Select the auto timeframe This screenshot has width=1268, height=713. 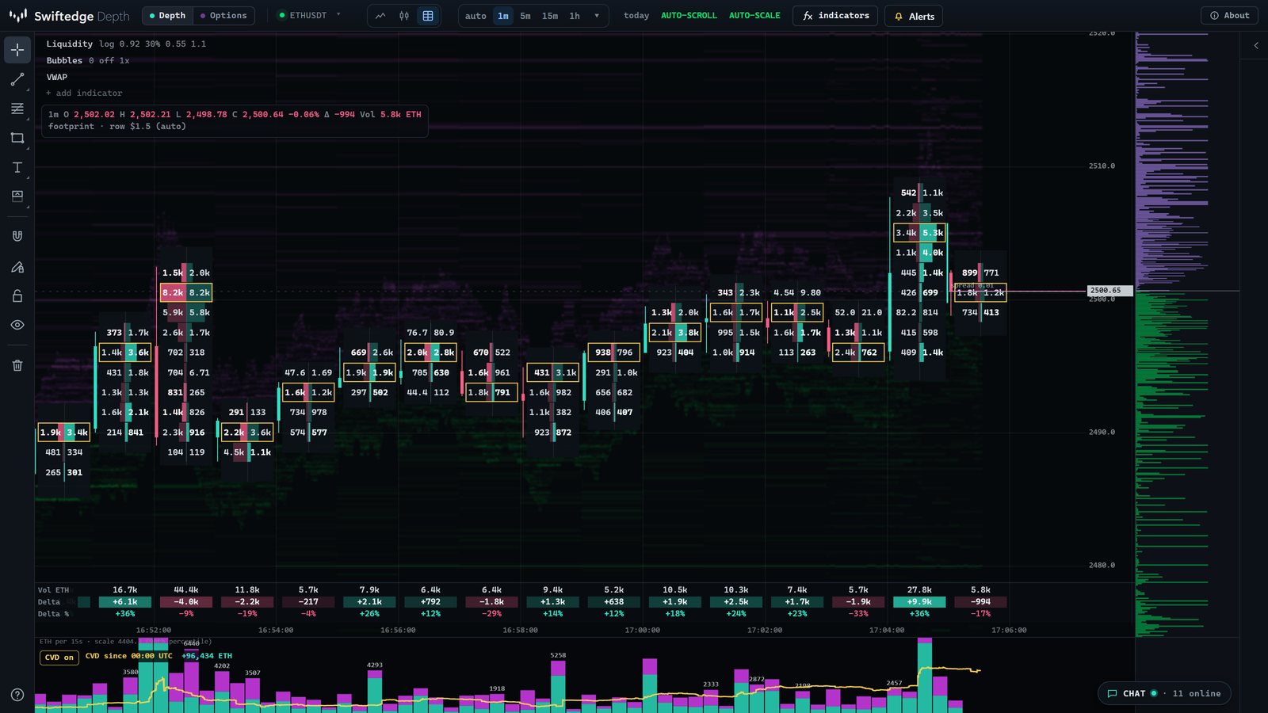475,16
